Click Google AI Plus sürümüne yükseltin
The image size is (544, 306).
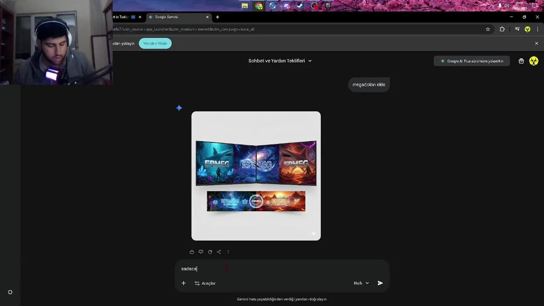coord(472,61)
